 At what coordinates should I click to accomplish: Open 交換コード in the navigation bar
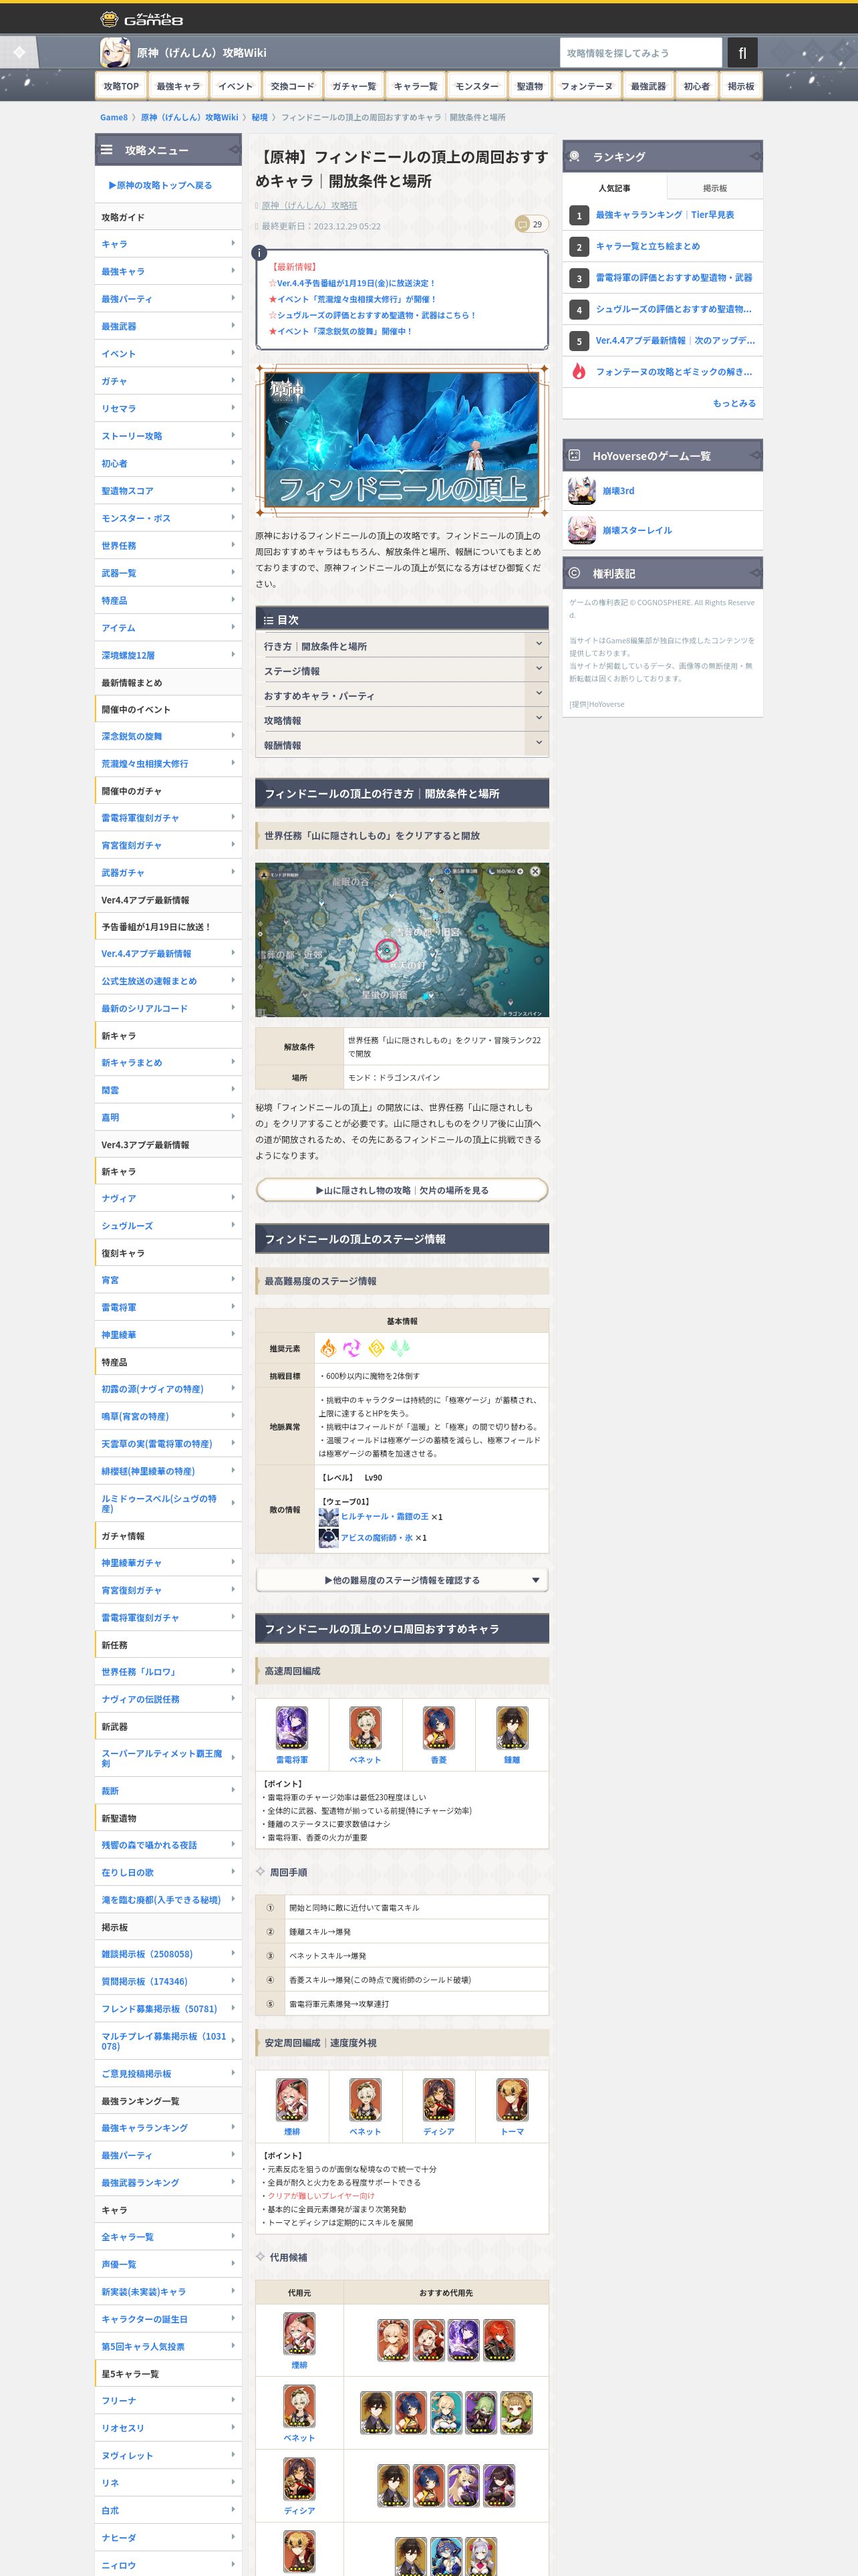click(x=293, y=86)
